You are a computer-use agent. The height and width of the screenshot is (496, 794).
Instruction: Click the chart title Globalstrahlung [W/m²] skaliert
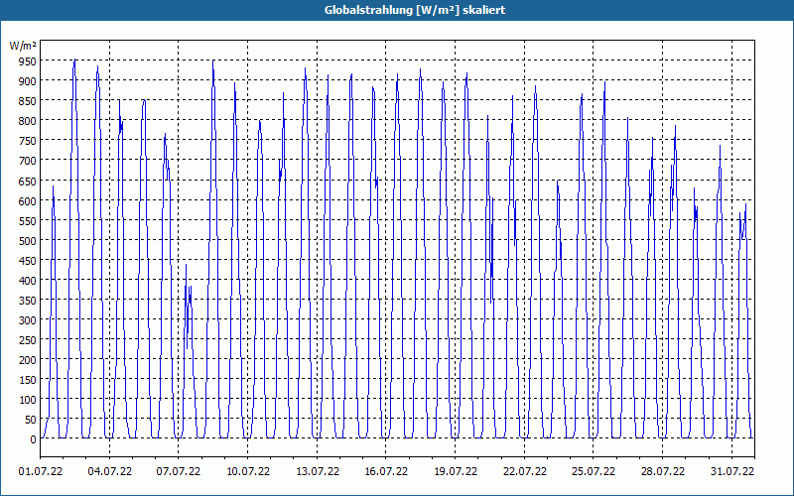(x=415, y=10)
